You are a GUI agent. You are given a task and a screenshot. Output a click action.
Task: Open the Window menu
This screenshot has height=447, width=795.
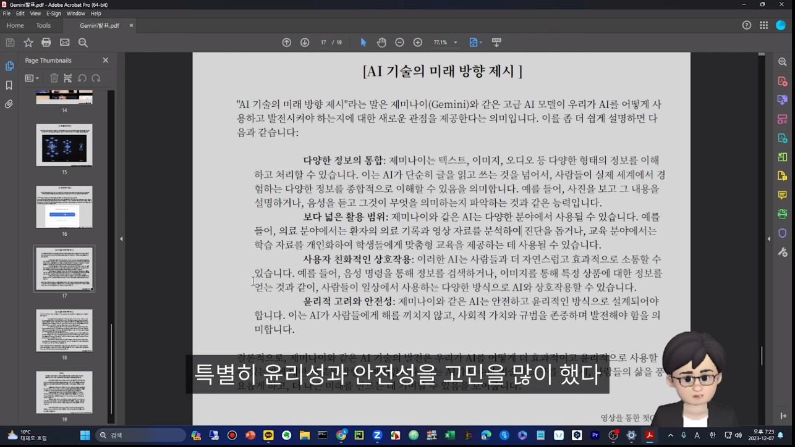(x=76, y=14)
